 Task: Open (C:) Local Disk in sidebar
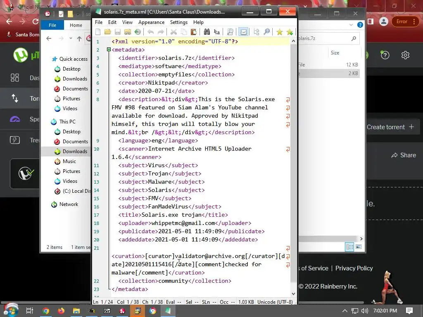[76, 191]
